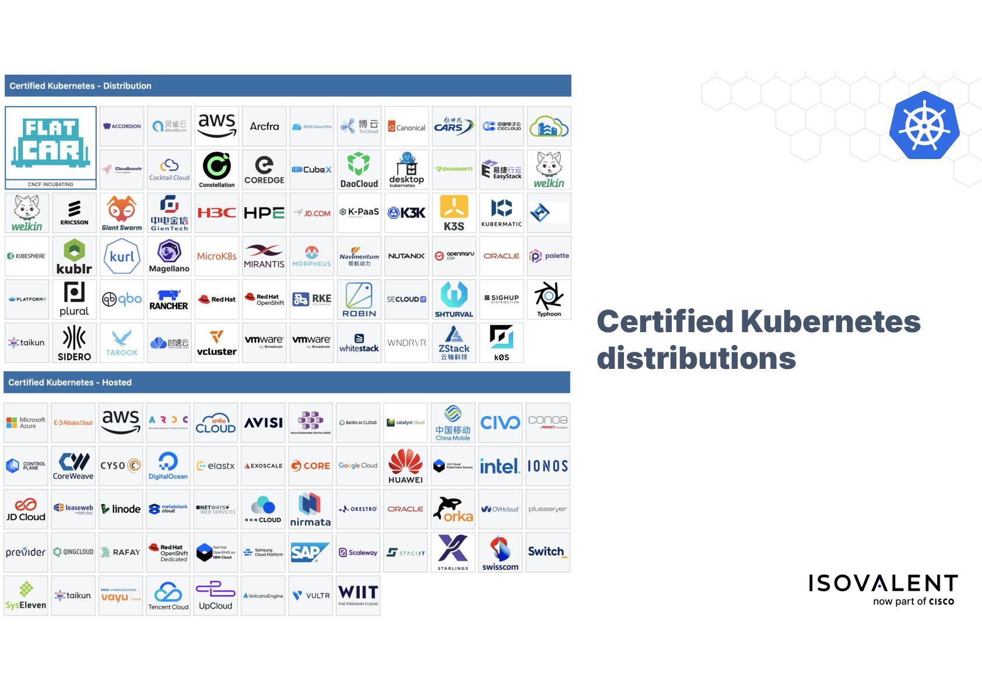Click the 'Certified Kubernetes - Hosted' header

pyautogui.click(x=287, y=382)
